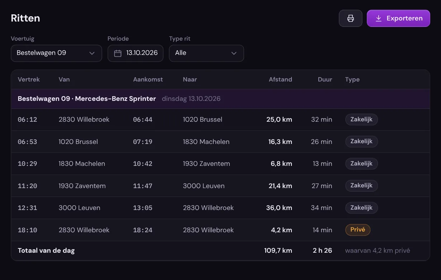This screenshot has width=441, height=280.
Task: Click departure time 06:12
Action: pyautogui.click(x=28, y=120)
